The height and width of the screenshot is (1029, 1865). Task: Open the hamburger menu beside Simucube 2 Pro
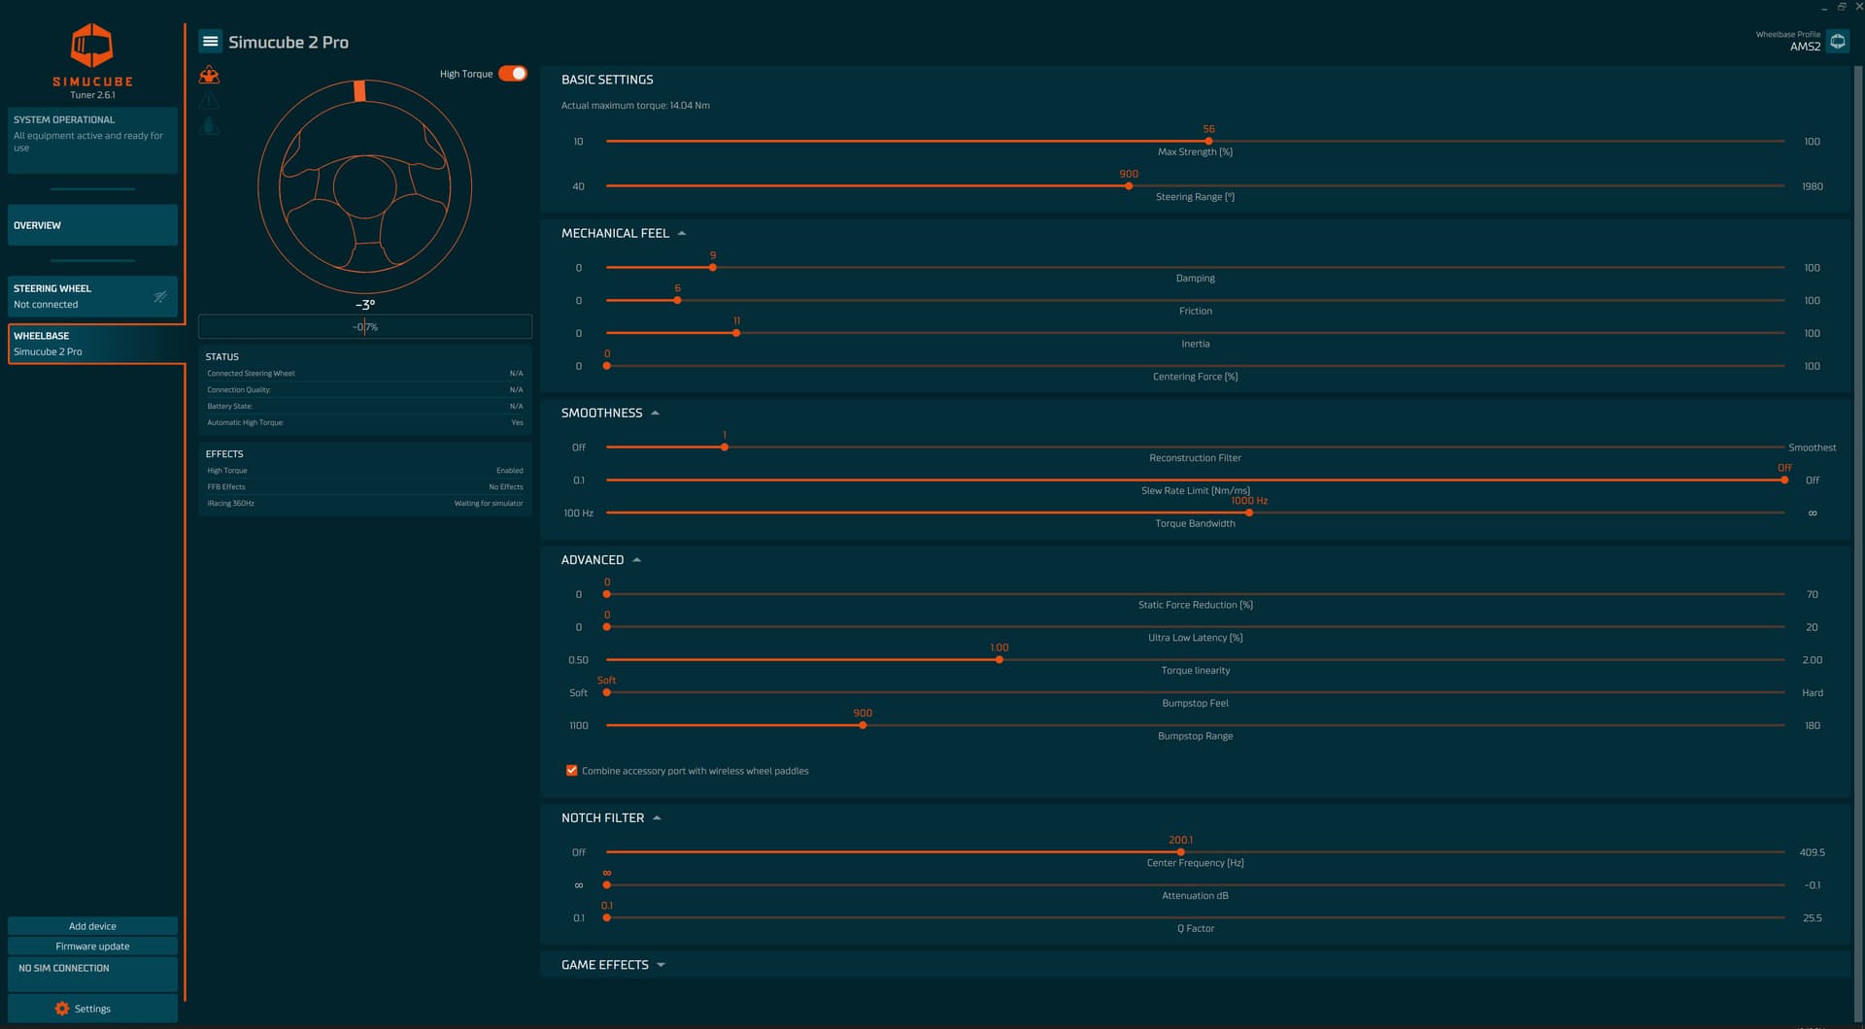tap(210, 42)
